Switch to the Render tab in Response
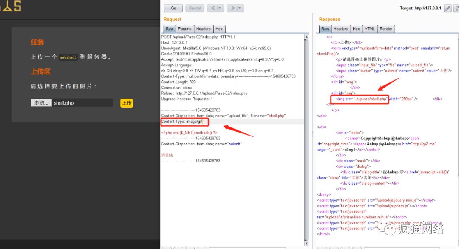 [386, 28]
